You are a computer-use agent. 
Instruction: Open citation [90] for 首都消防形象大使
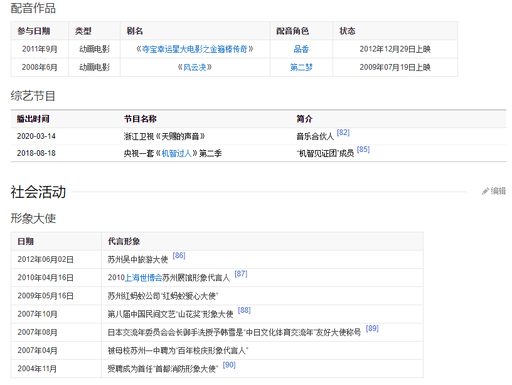[x=229, y=365]
